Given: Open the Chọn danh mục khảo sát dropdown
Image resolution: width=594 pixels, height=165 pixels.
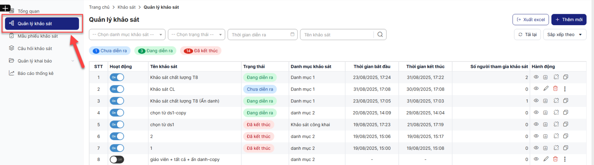Looking at the screenshot, I should click(x=127, y=34).
